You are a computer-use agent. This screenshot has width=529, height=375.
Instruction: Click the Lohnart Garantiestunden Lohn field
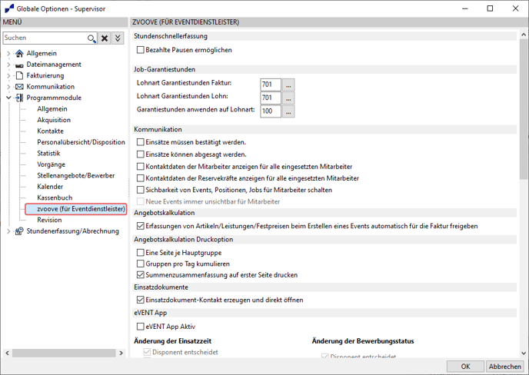(x=271, y=98)
